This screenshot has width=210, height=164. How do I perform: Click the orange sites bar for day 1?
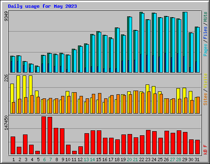14,108
